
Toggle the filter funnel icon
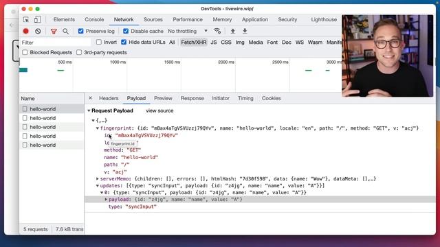click(54, 32)
